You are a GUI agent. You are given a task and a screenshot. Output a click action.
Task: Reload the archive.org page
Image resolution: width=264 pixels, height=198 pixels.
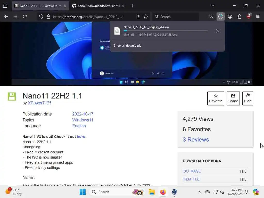25,16
